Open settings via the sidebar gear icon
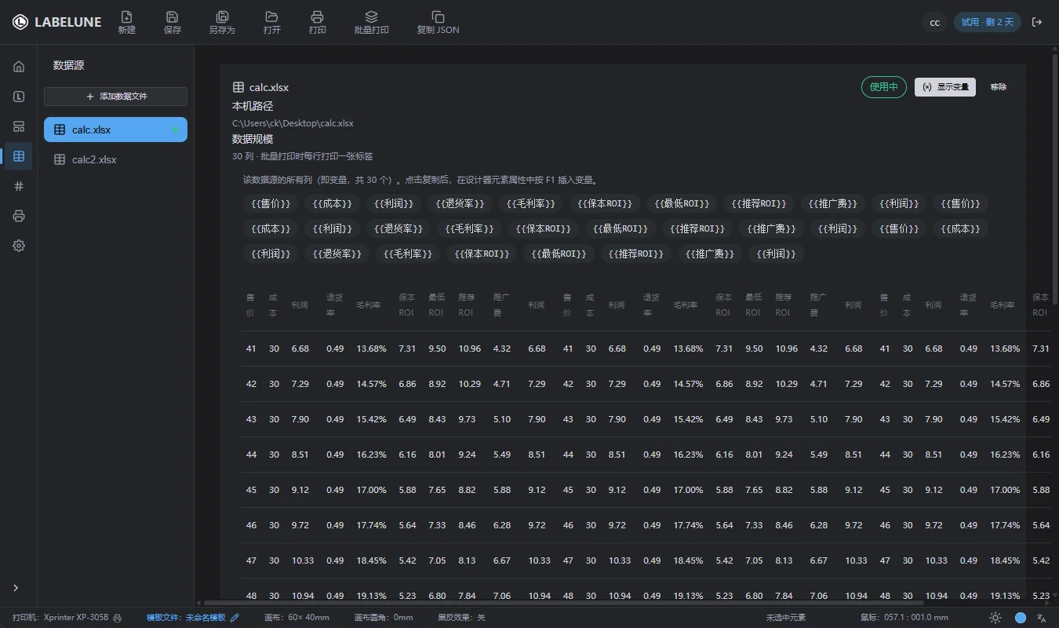 coord(19,246)
